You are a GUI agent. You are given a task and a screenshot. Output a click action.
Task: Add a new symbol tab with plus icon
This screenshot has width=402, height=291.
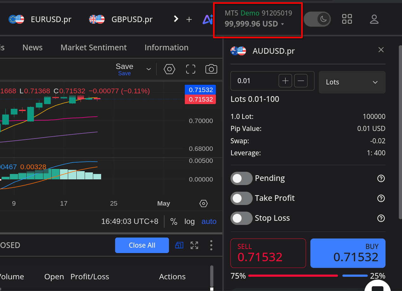[189, 19]
